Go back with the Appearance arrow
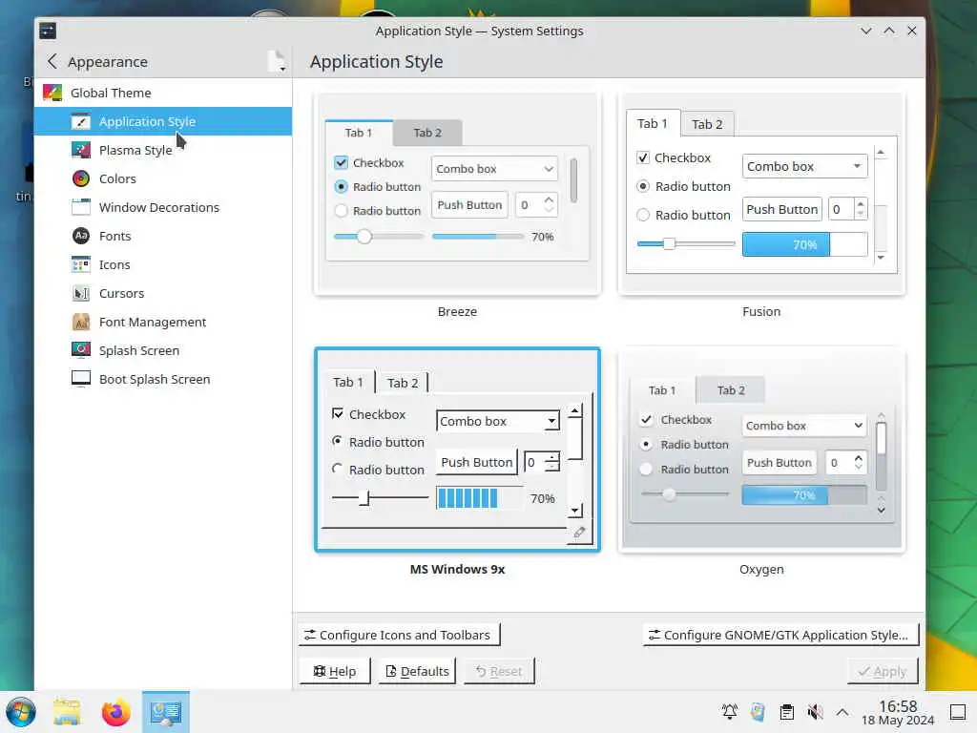Image resolution: width=977 pixels, height=733 pixels. (x=52, y=61)
